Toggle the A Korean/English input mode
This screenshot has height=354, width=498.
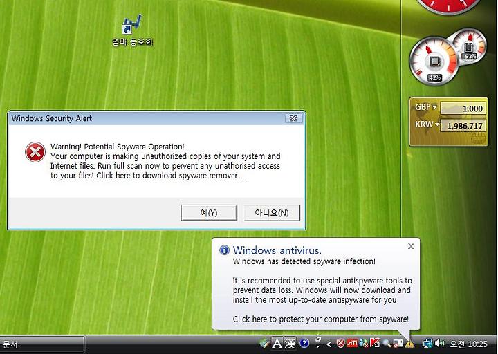click(x=277, y=343)
